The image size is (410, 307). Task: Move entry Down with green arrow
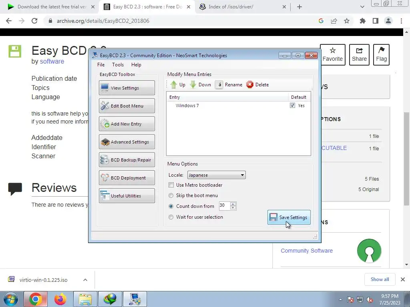[200, 85]
